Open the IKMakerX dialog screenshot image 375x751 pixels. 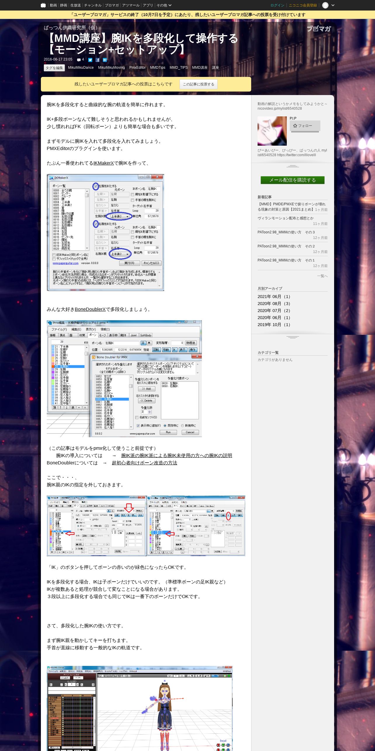[105, 232]
